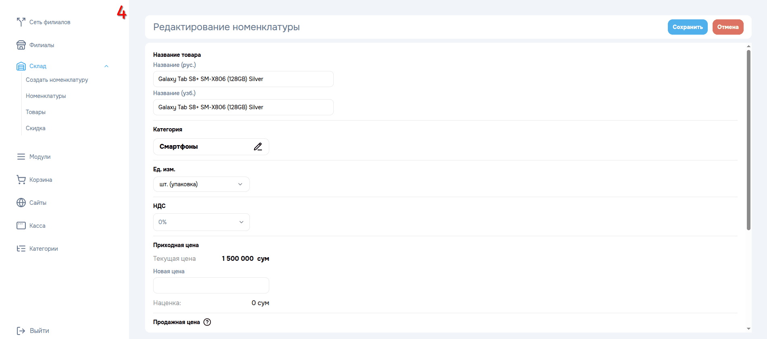Click the vertical scrollbar of the form

tap(748, 139)
